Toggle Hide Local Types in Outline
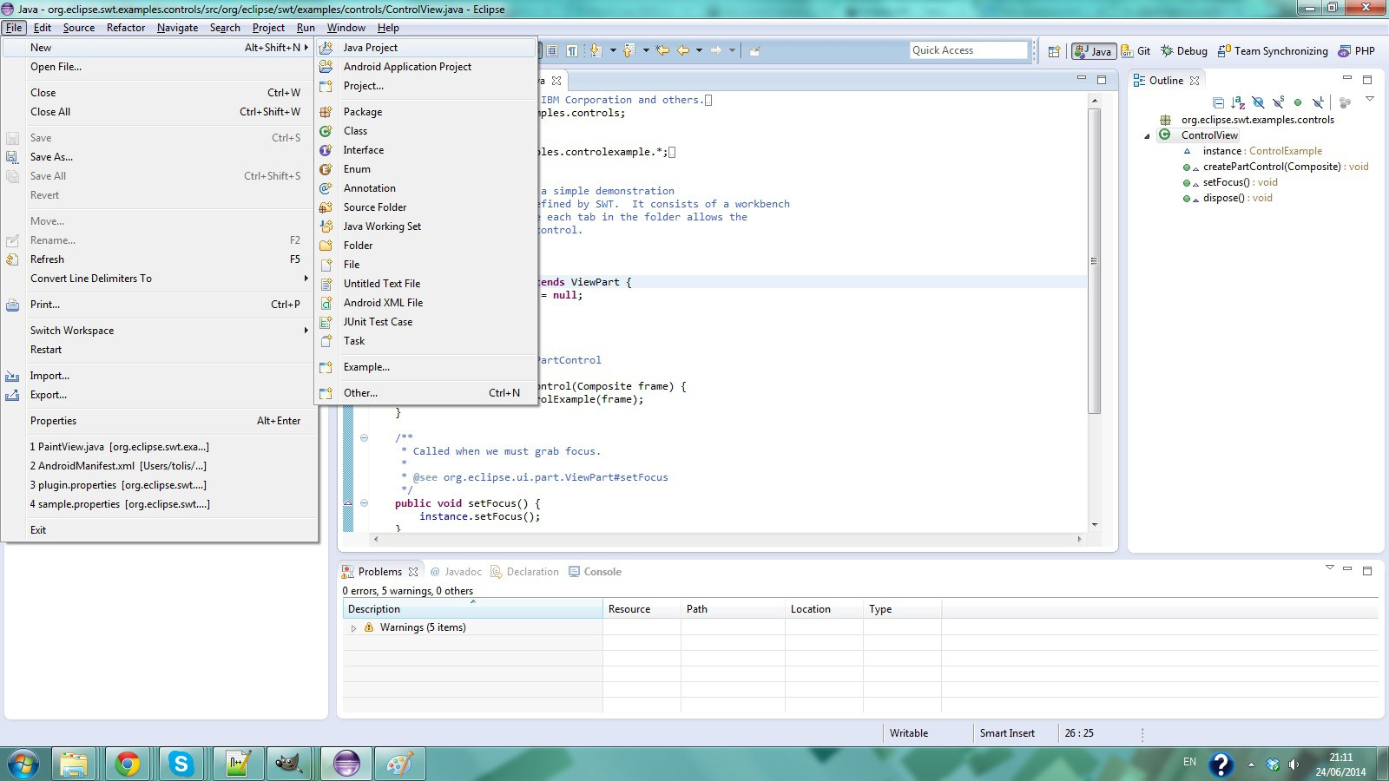The width and height of the screenshot is (1389, 781). [x=1318, y=102]
